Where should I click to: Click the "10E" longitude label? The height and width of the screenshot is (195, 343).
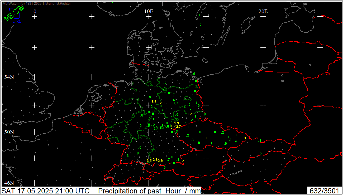coord(149,11)
